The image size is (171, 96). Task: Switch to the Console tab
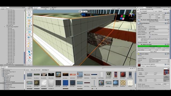point(158,7)
